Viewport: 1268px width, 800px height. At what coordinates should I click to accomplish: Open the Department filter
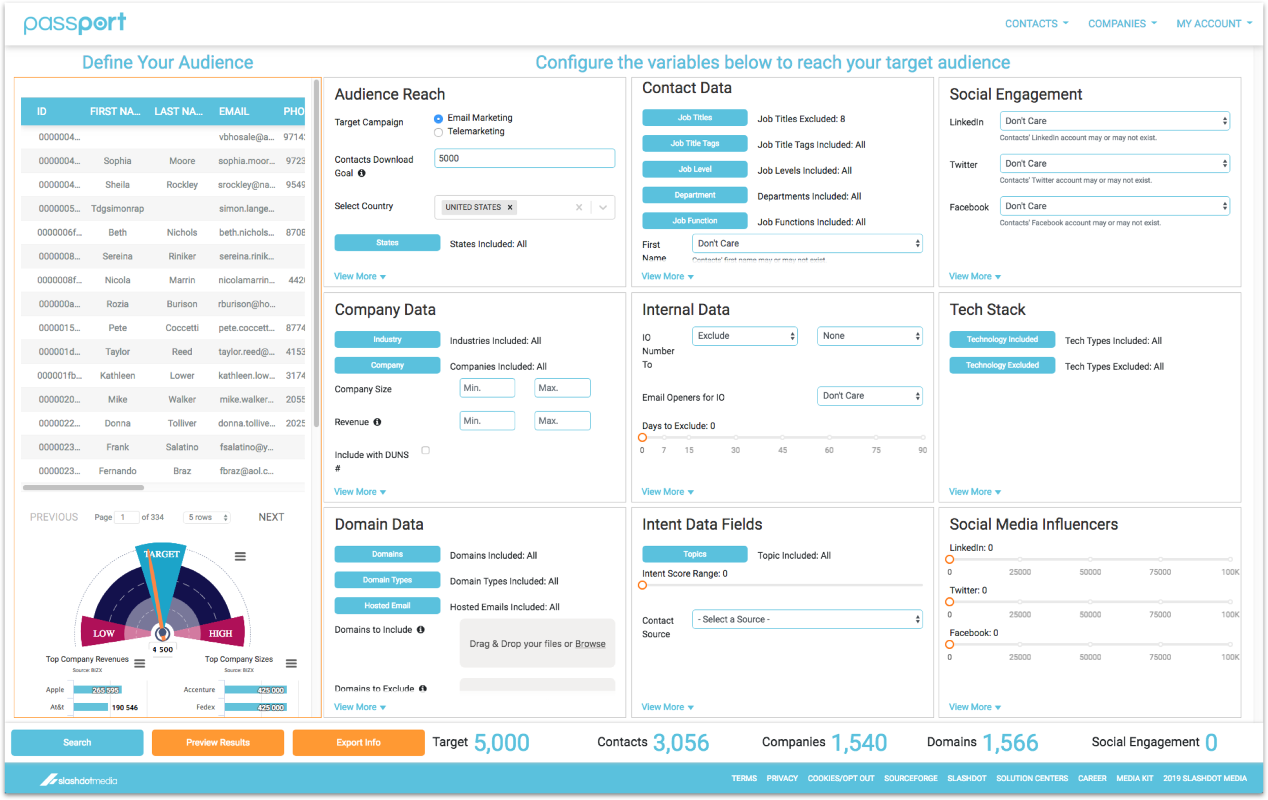(694, 195)
